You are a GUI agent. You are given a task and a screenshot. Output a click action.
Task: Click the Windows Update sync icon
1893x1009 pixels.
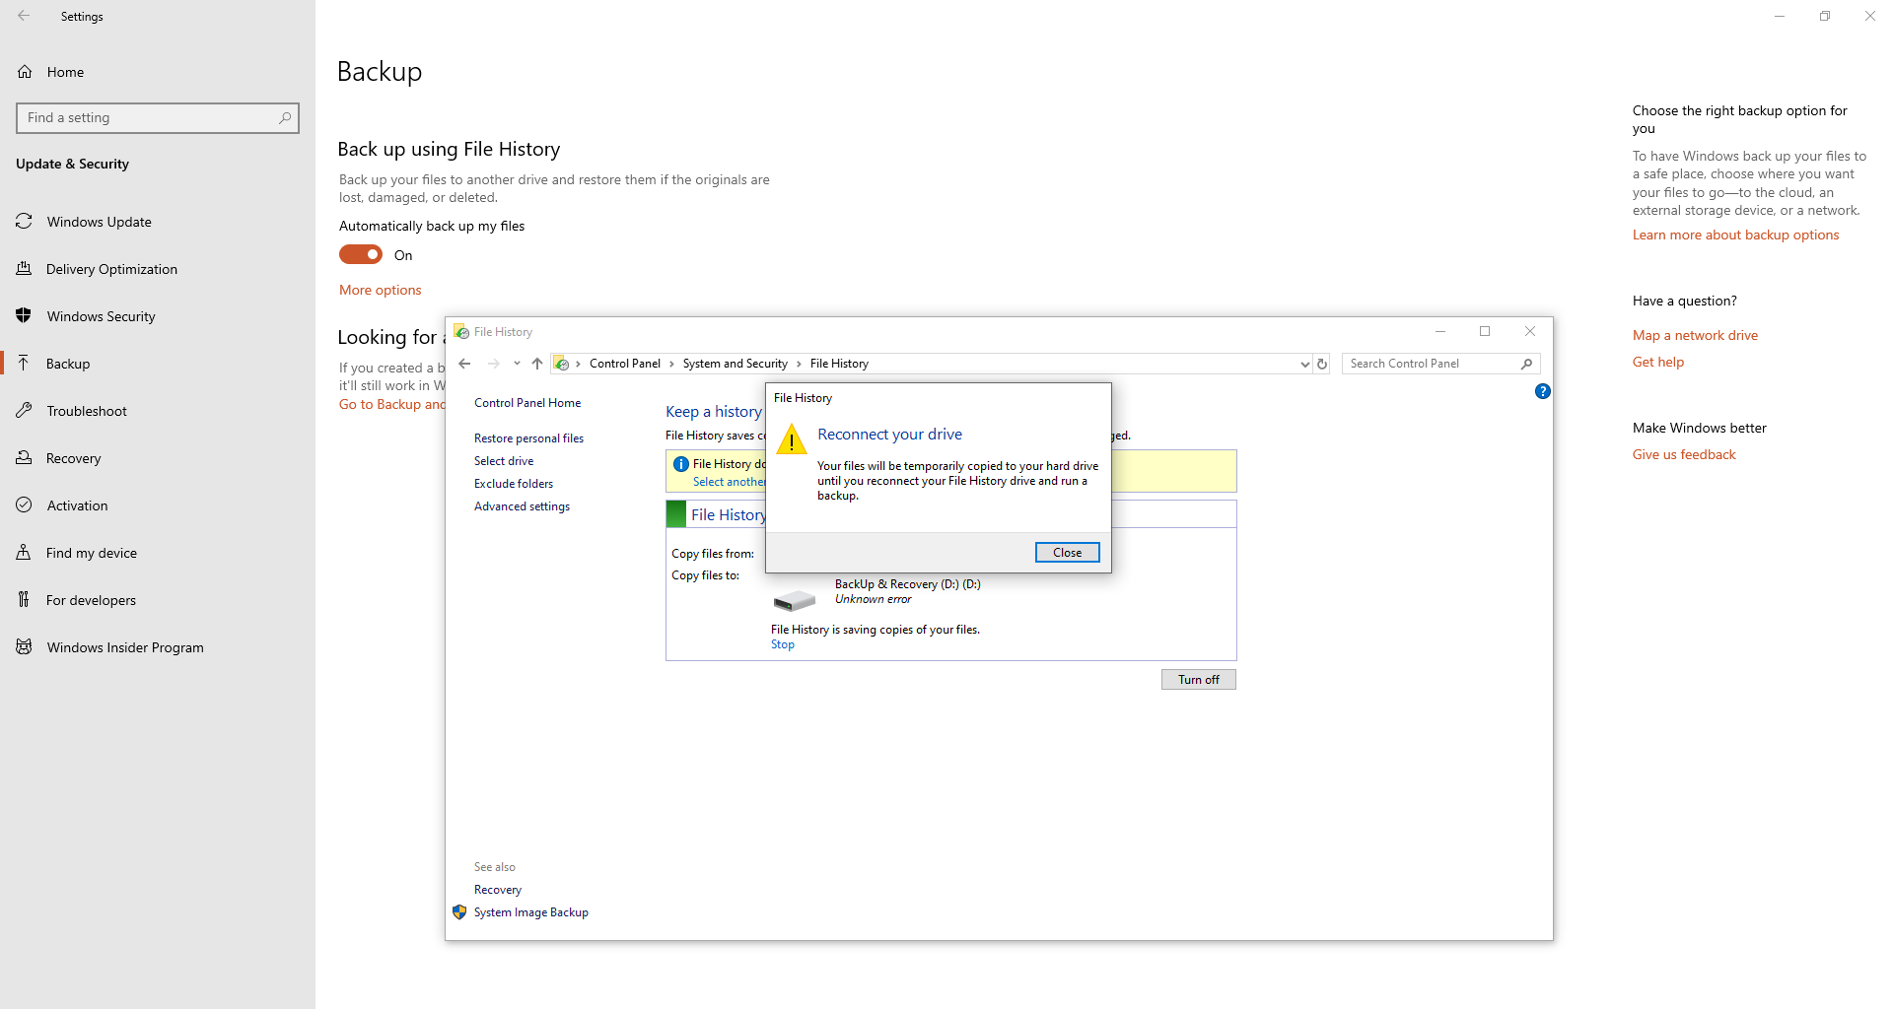[25, 222]
